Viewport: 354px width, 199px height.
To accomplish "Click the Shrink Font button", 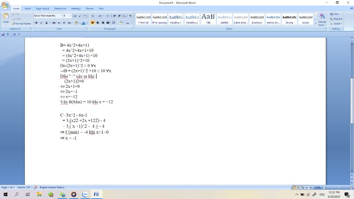I will pyautogui.click(x=80, y=16).
